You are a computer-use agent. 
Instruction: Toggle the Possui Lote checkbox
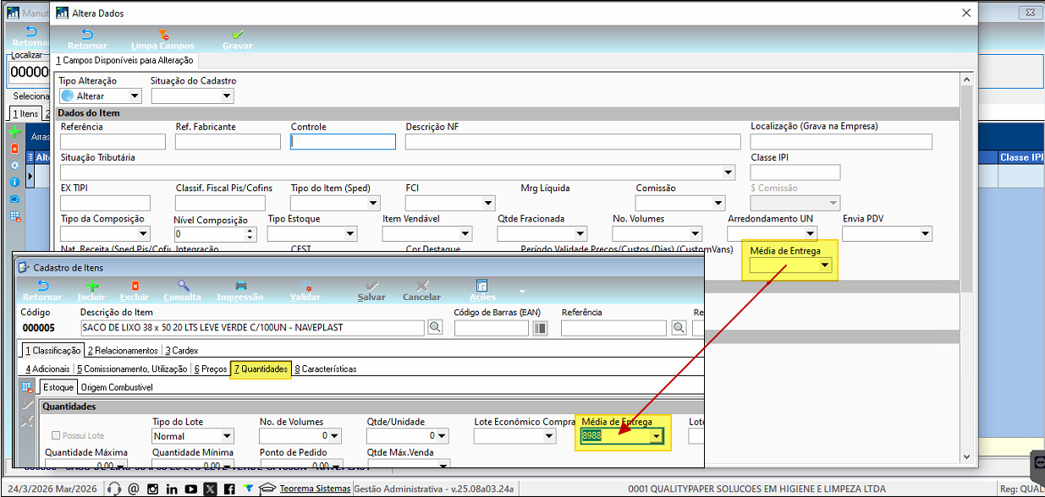[x=57, y=436]
